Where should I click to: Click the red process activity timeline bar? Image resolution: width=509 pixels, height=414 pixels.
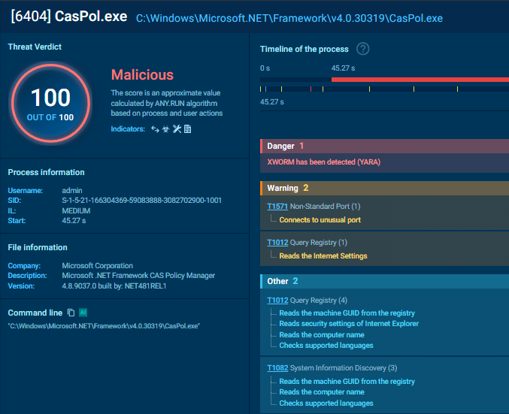(x=420, y=80)
